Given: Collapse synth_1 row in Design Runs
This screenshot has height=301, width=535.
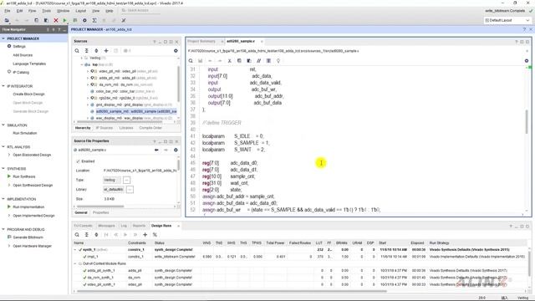Looking at the screenshot, I should (x=75, y=250).
